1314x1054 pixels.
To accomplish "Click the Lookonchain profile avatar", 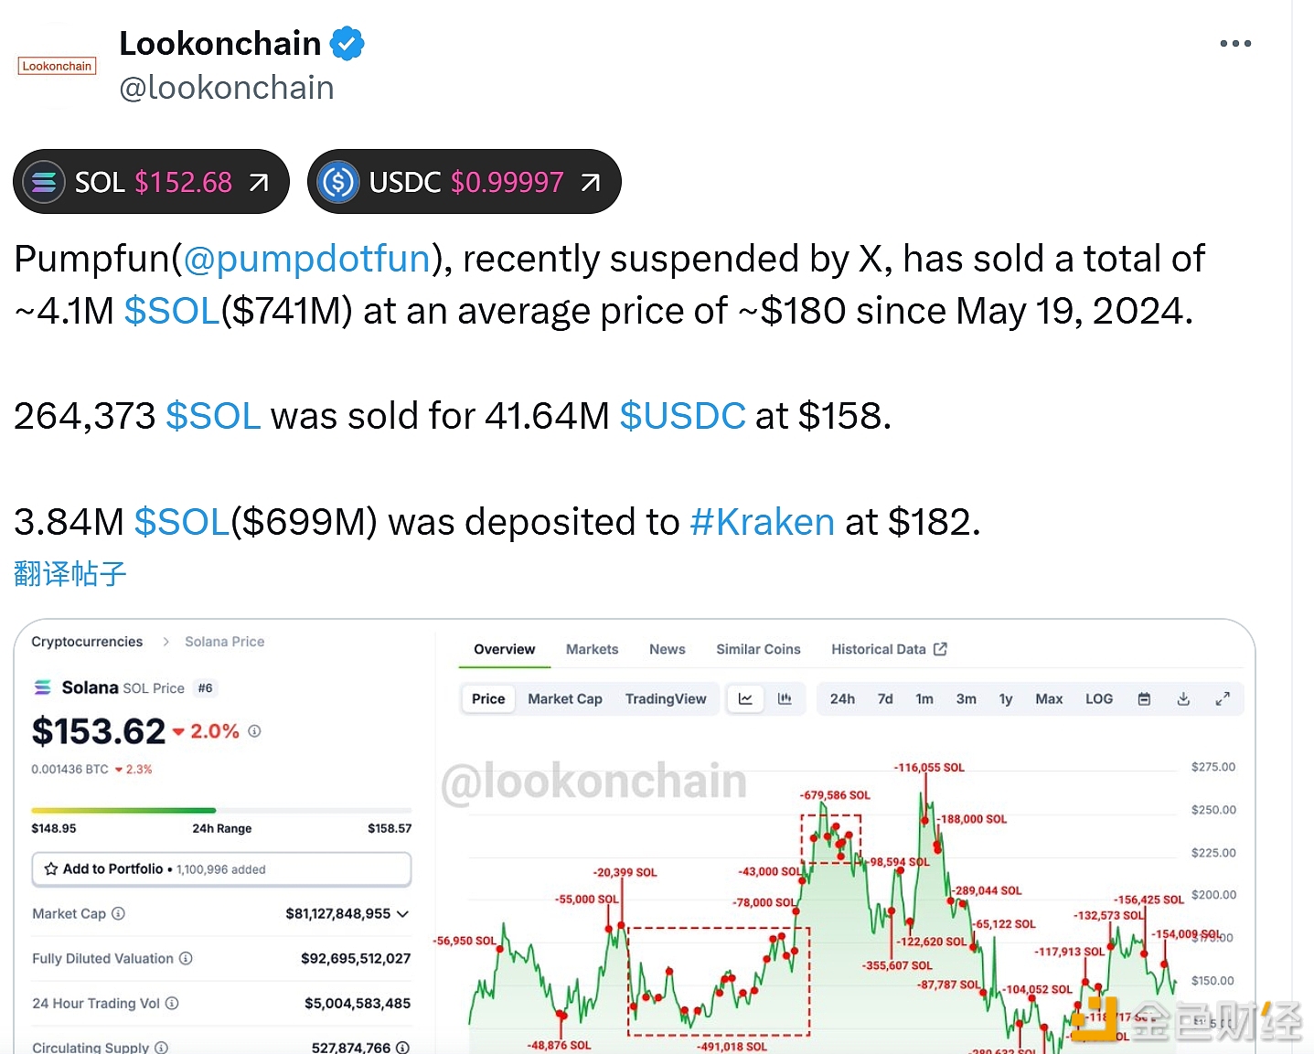I will coord(57,66).
